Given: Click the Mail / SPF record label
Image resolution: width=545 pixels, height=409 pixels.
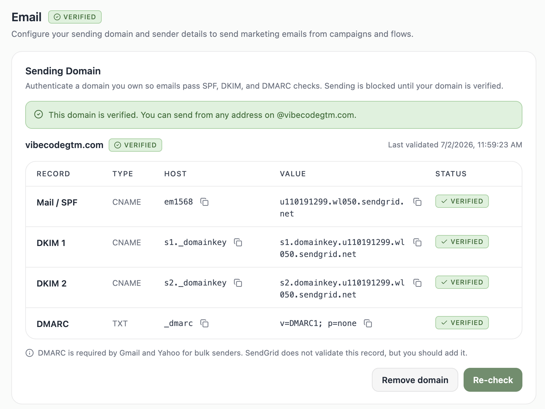Looking at the screenshot, I should [57, 203].
